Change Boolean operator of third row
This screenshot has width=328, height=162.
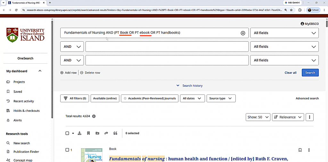tap(72, 60)
